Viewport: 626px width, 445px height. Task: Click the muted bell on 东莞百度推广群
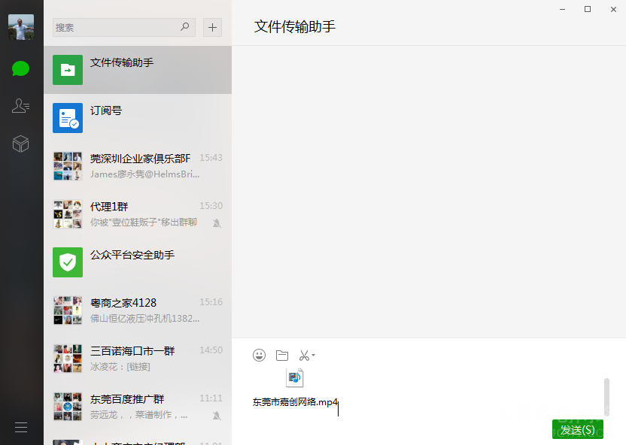(217, 416)
